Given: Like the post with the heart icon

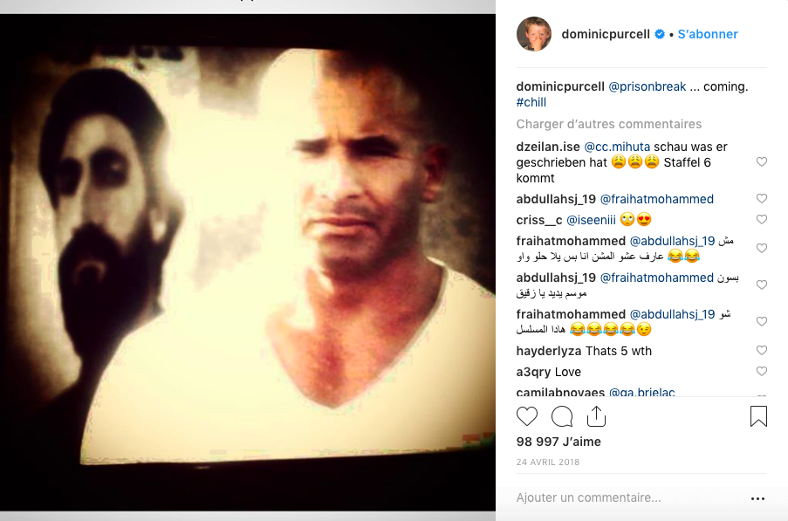Looking at the screenshot, I should coord(527,416).
